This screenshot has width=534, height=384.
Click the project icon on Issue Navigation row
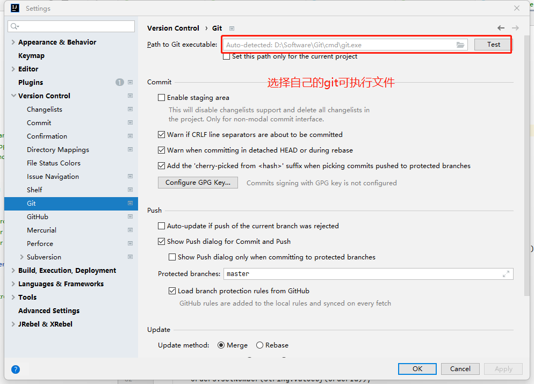point(130,176)
